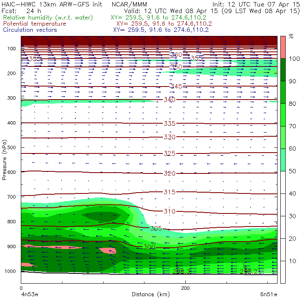Click the '4n53w' start location label
This screenshot has width=302, height=302.
(30, 295)
